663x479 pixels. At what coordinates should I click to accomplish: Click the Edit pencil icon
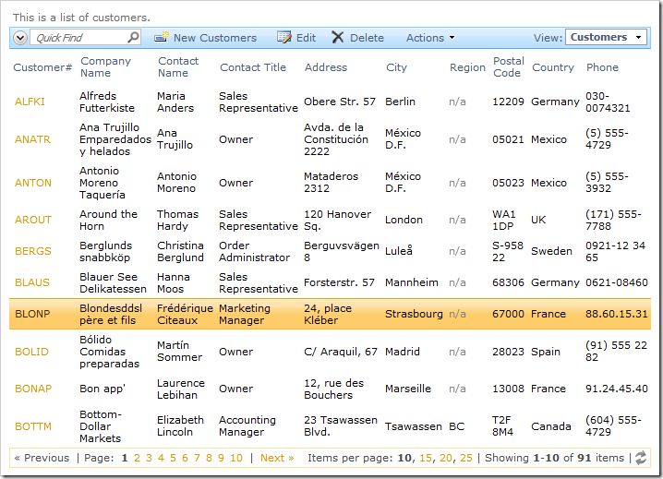(x=284, y=38)
